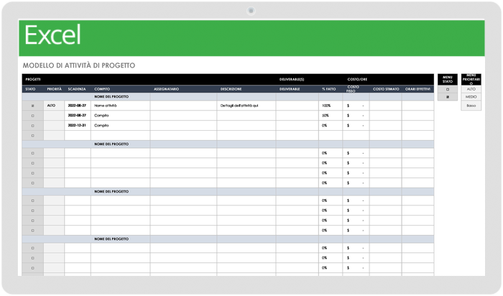Image resolution: width=503 pixels, height=296 pixels.
Task: Click the DESCRIZIONE column header
Action: [231, 89]
